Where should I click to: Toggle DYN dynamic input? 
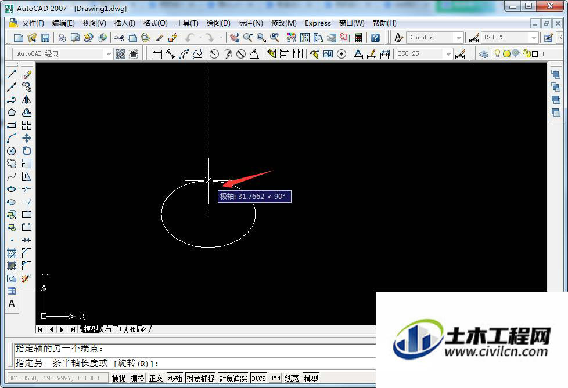point(275,378)
